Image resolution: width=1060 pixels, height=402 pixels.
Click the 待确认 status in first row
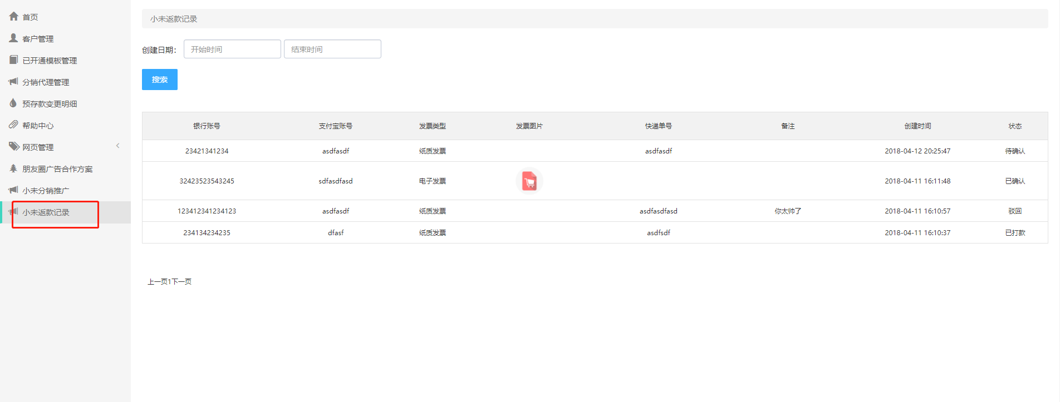click(x=1014, y=151)
